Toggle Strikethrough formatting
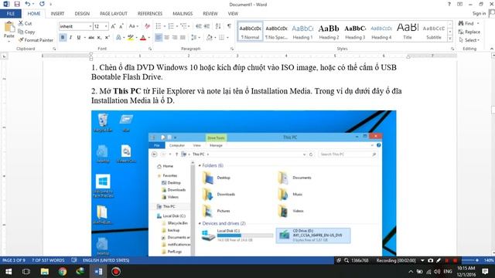495x278 pixels. coord(91,38)
